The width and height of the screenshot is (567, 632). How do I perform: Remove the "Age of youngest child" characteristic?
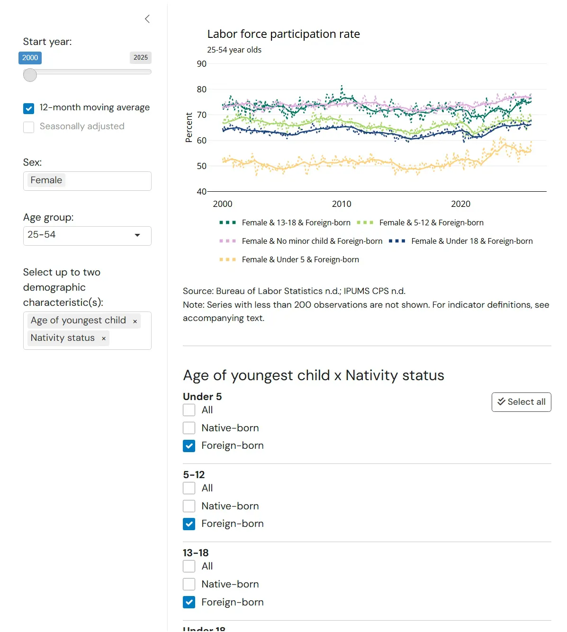[135, 320]
